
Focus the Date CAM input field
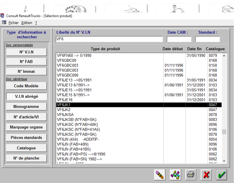179,39
